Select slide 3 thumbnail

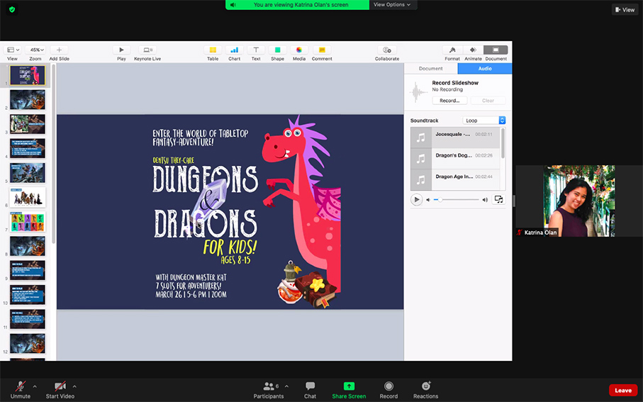point(28,124)
